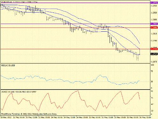Click the RSI scale value 70

point(152,71)
